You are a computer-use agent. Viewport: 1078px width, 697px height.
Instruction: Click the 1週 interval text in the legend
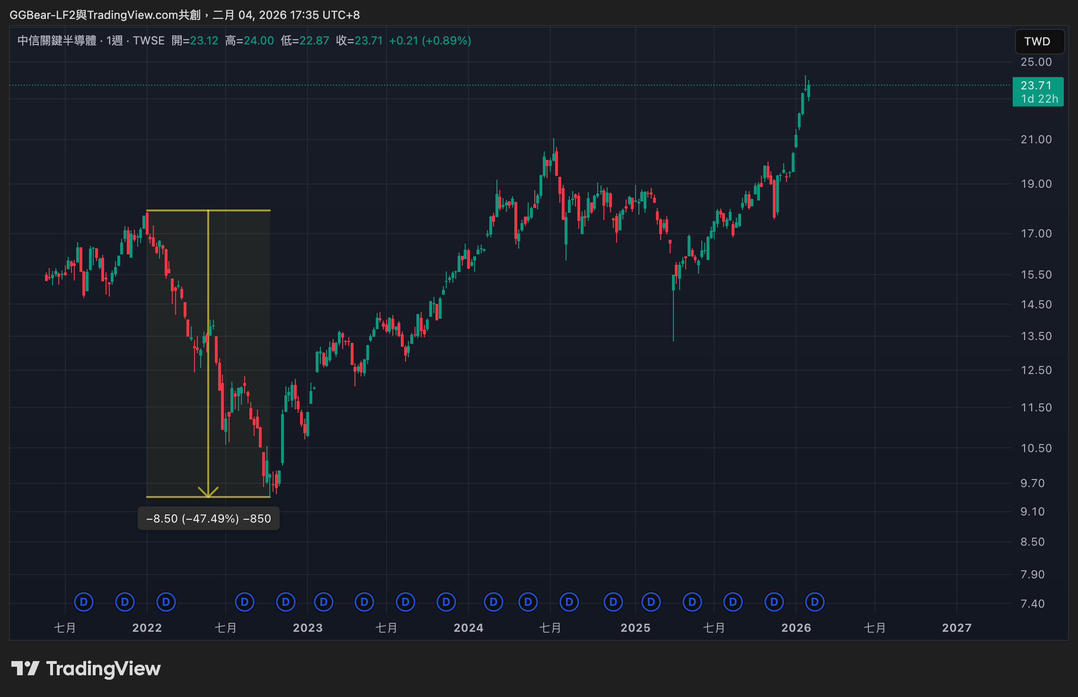(x=115, y=41)
